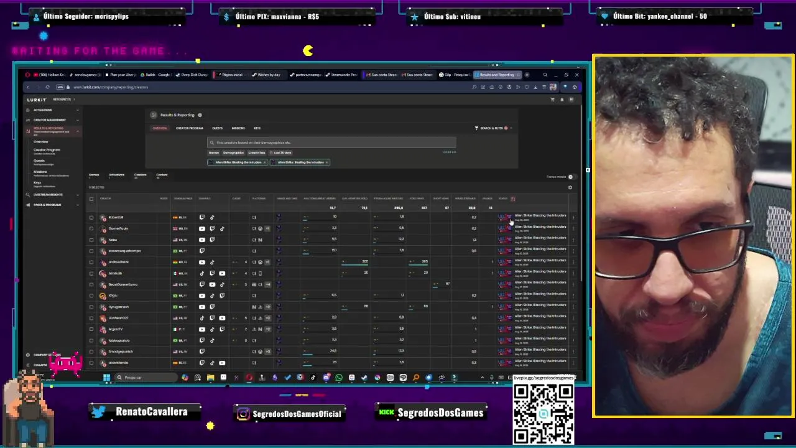Open GamerFouly's YouTube channel icon

pos(201,228)
